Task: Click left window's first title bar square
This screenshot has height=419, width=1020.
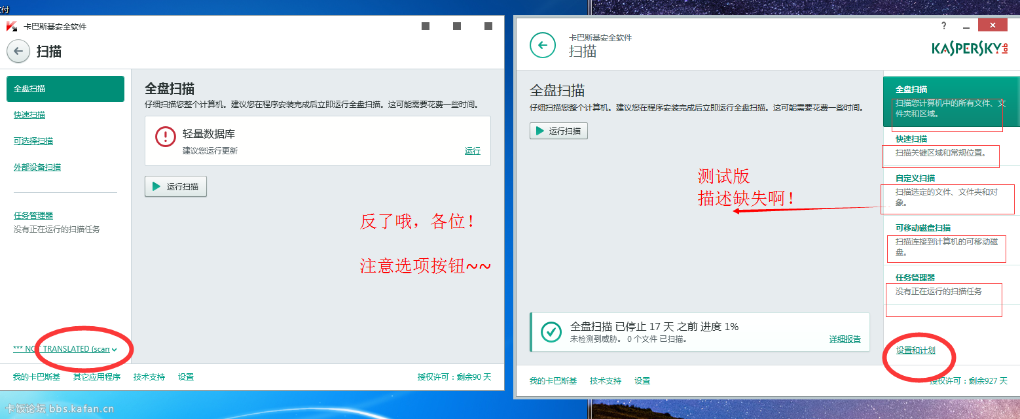Action: [426, 26]
